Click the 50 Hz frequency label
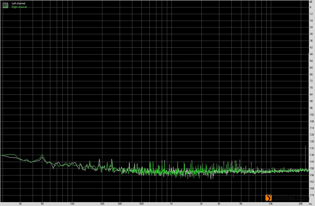 [42, 203]
